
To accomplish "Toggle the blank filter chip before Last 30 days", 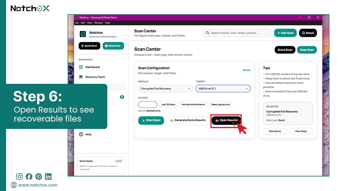I will pyautogui.click(x=148, y=105).
